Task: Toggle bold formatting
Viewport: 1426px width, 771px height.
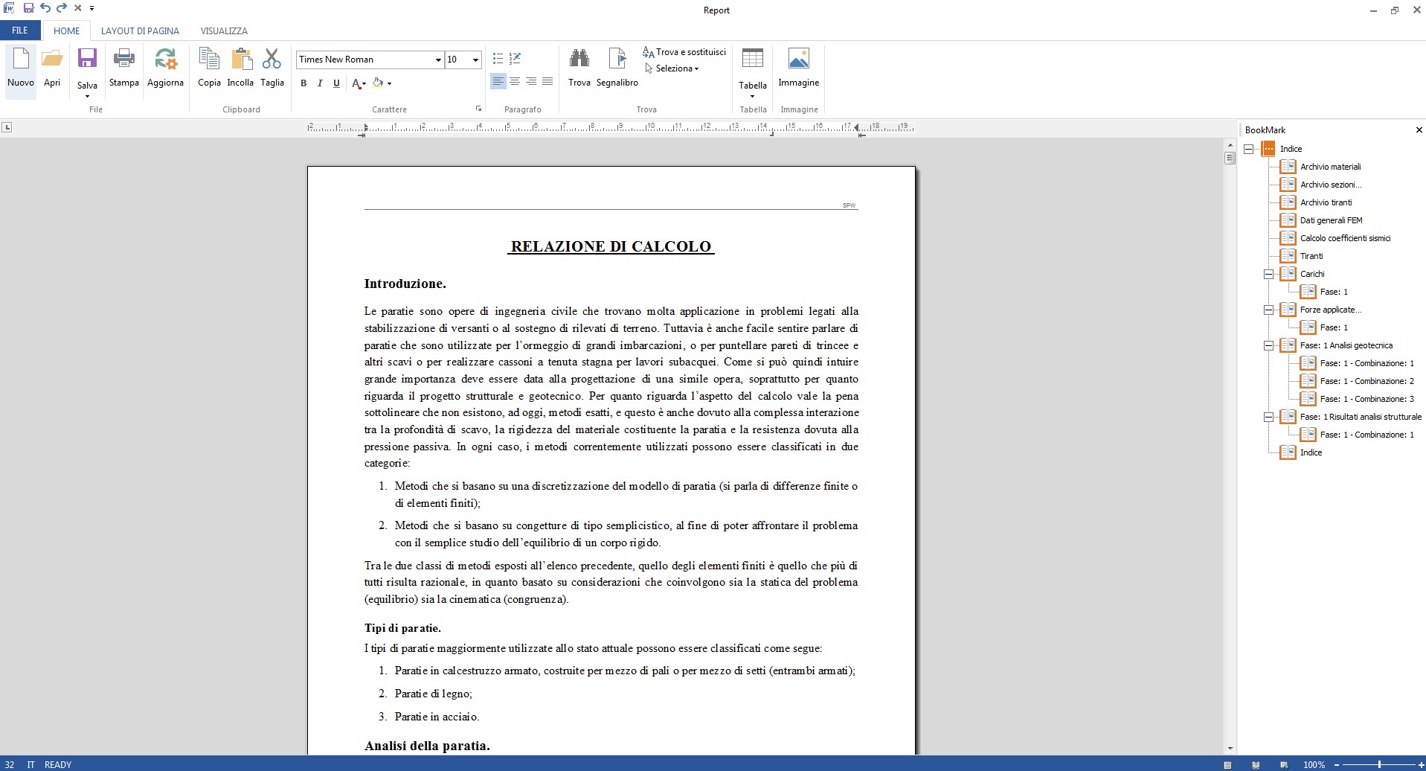Action: pyautogui.click(x=303, y=83)
